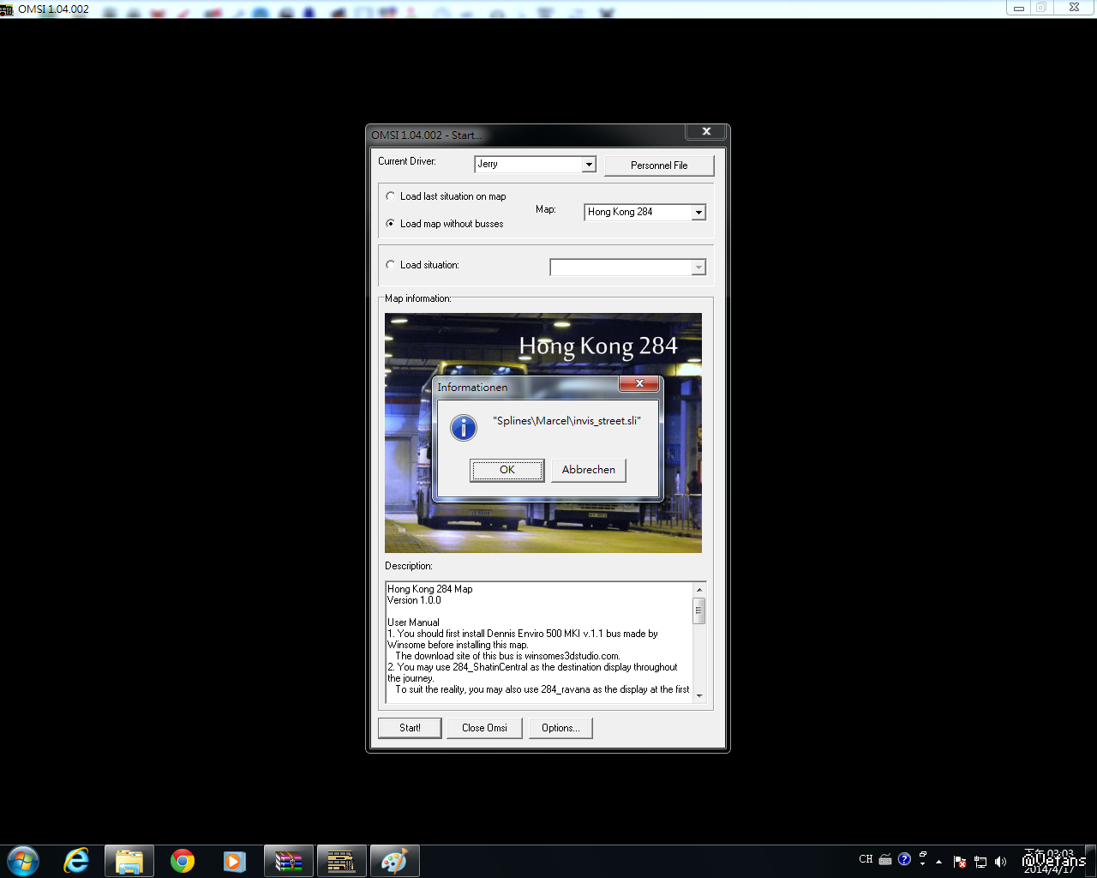This screenshot has height=878, width=1097.
Task: Click the Windows Start orb
Action: (x=23, y=861)
